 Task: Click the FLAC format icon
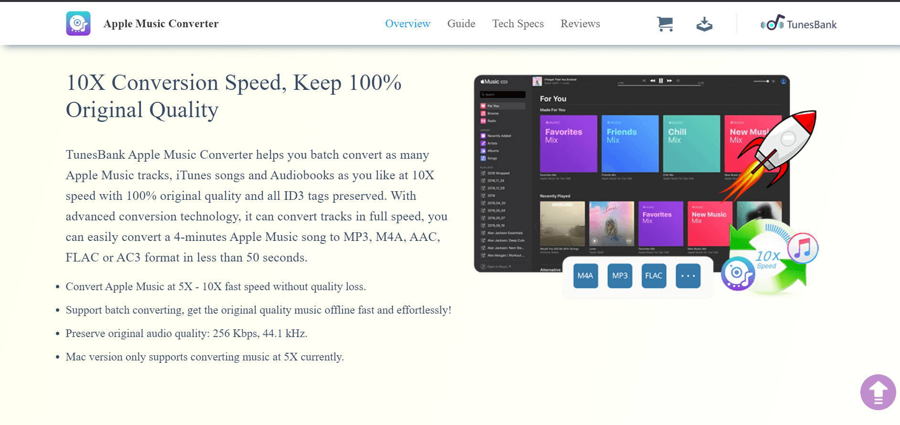pyautogui.click(x=654, y=276)
